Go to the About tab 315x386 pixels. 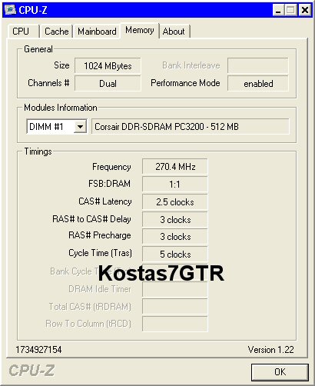(174, 32)
